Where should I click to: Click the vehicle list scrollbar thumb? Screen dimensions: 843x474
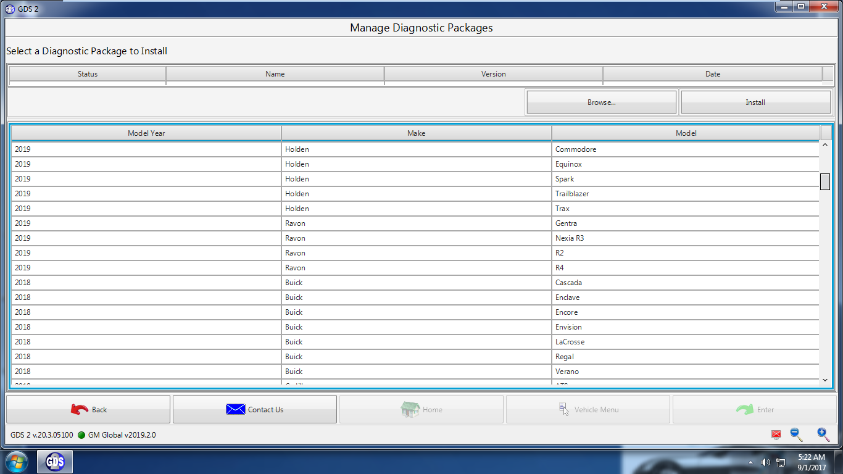(825, 181)
